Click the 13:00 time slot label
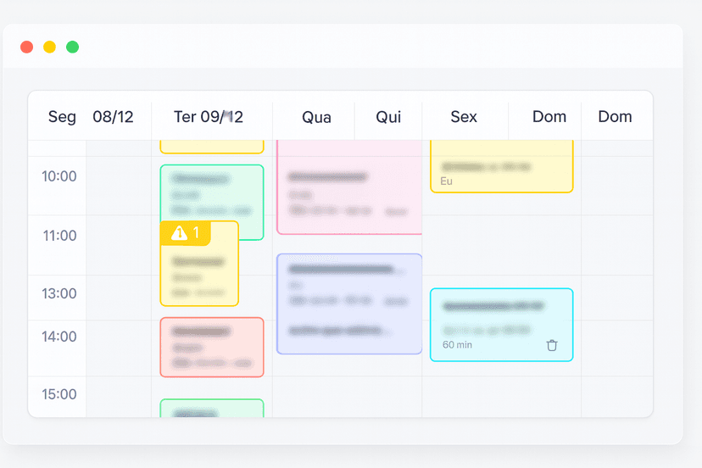 coord(59,293)
